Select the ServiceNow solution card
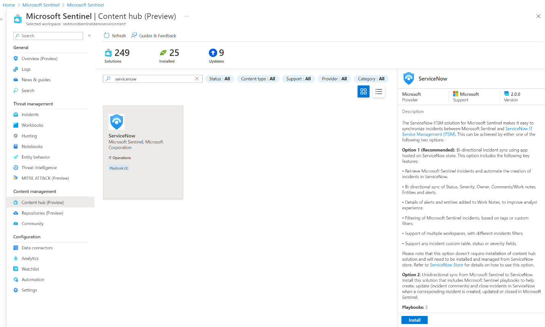This screenshot has width=545, height=327. (x=143, y=152)
